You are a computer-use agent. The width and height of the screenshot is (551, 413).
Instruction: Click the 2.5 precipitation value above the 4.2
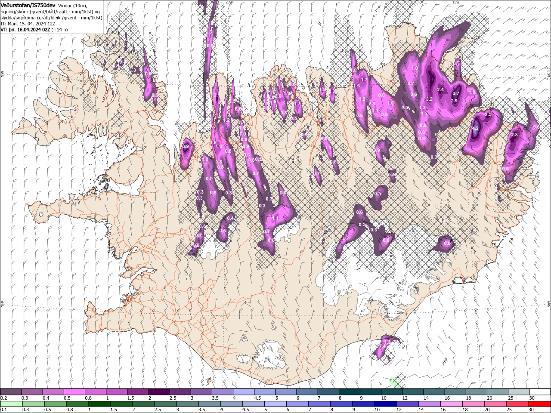488,115
